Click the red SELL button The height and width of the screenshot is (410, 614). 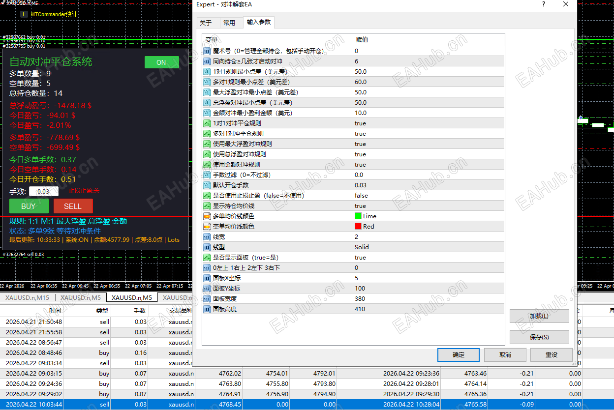(x=73, y=206)
